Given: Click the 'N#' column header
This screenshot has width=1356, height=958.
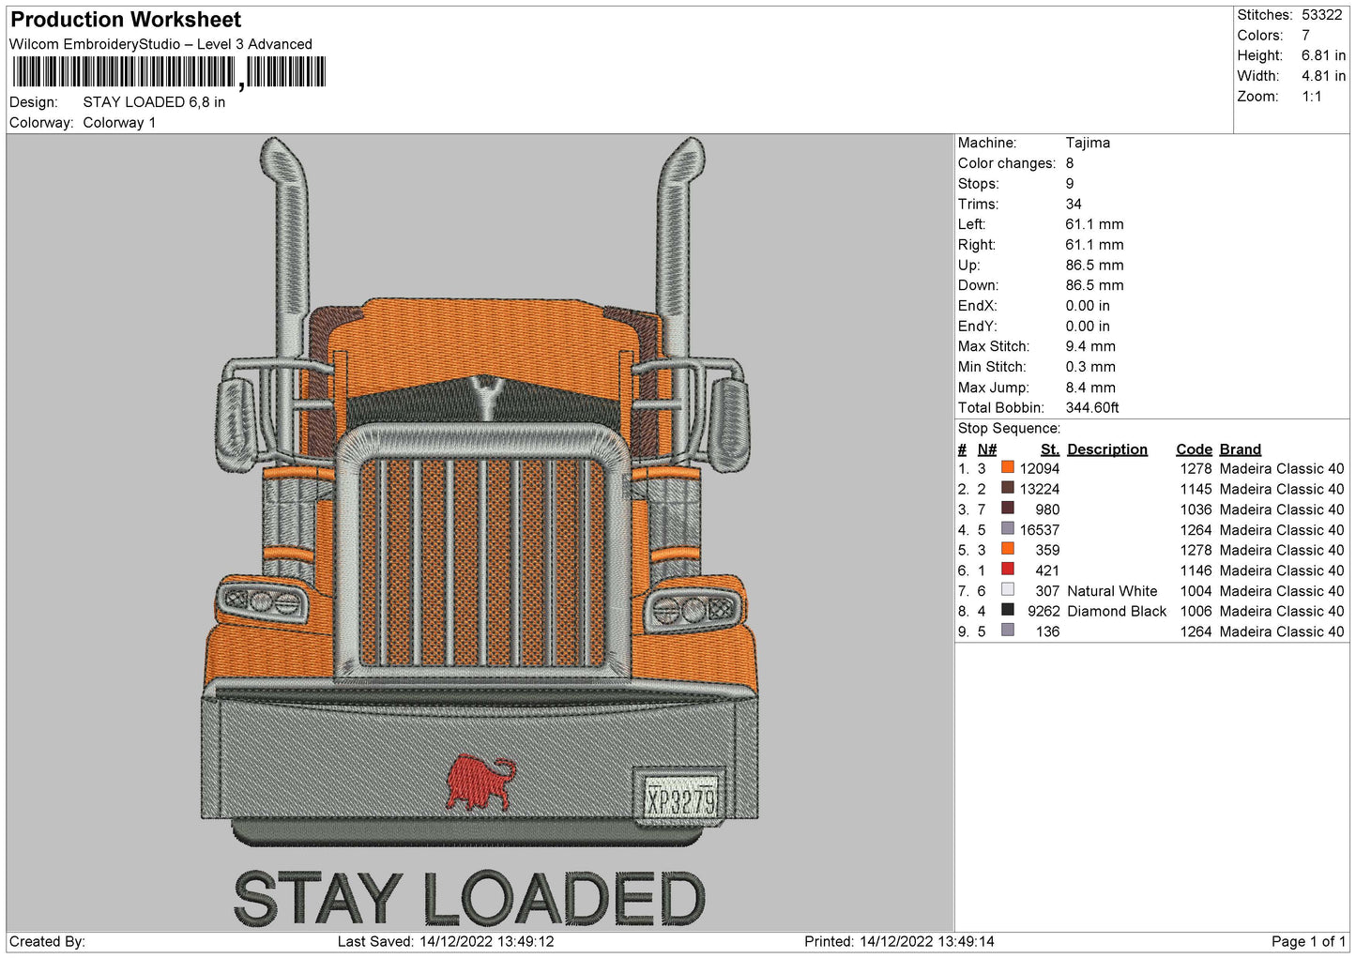Looking at the screenshot, I should point(987,449).
